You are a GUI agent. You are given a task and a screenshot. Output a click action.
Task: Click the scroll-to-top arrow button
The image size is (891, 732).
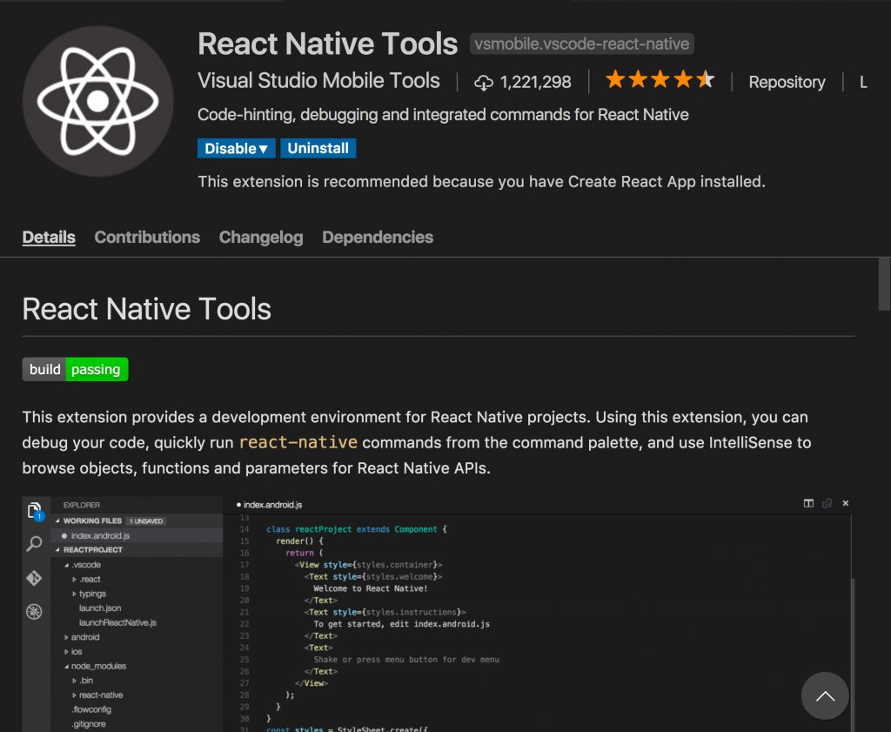(825, 695)
